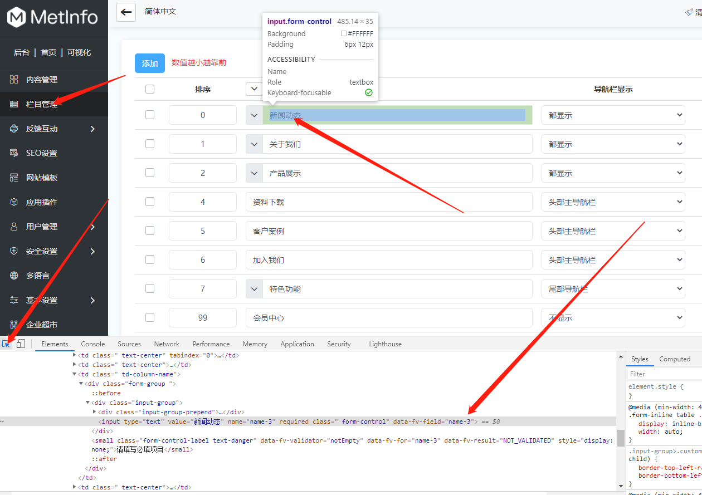The height and width of the screenshot is (495, 702).
Task: Click the 添加 button
Action: click(150, 63)
